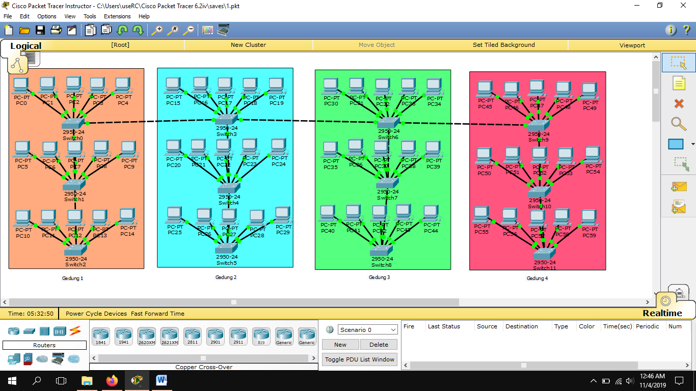The image size is (696, 391).
Task: Choose the Switches device category icon
Action: [29, 331]
